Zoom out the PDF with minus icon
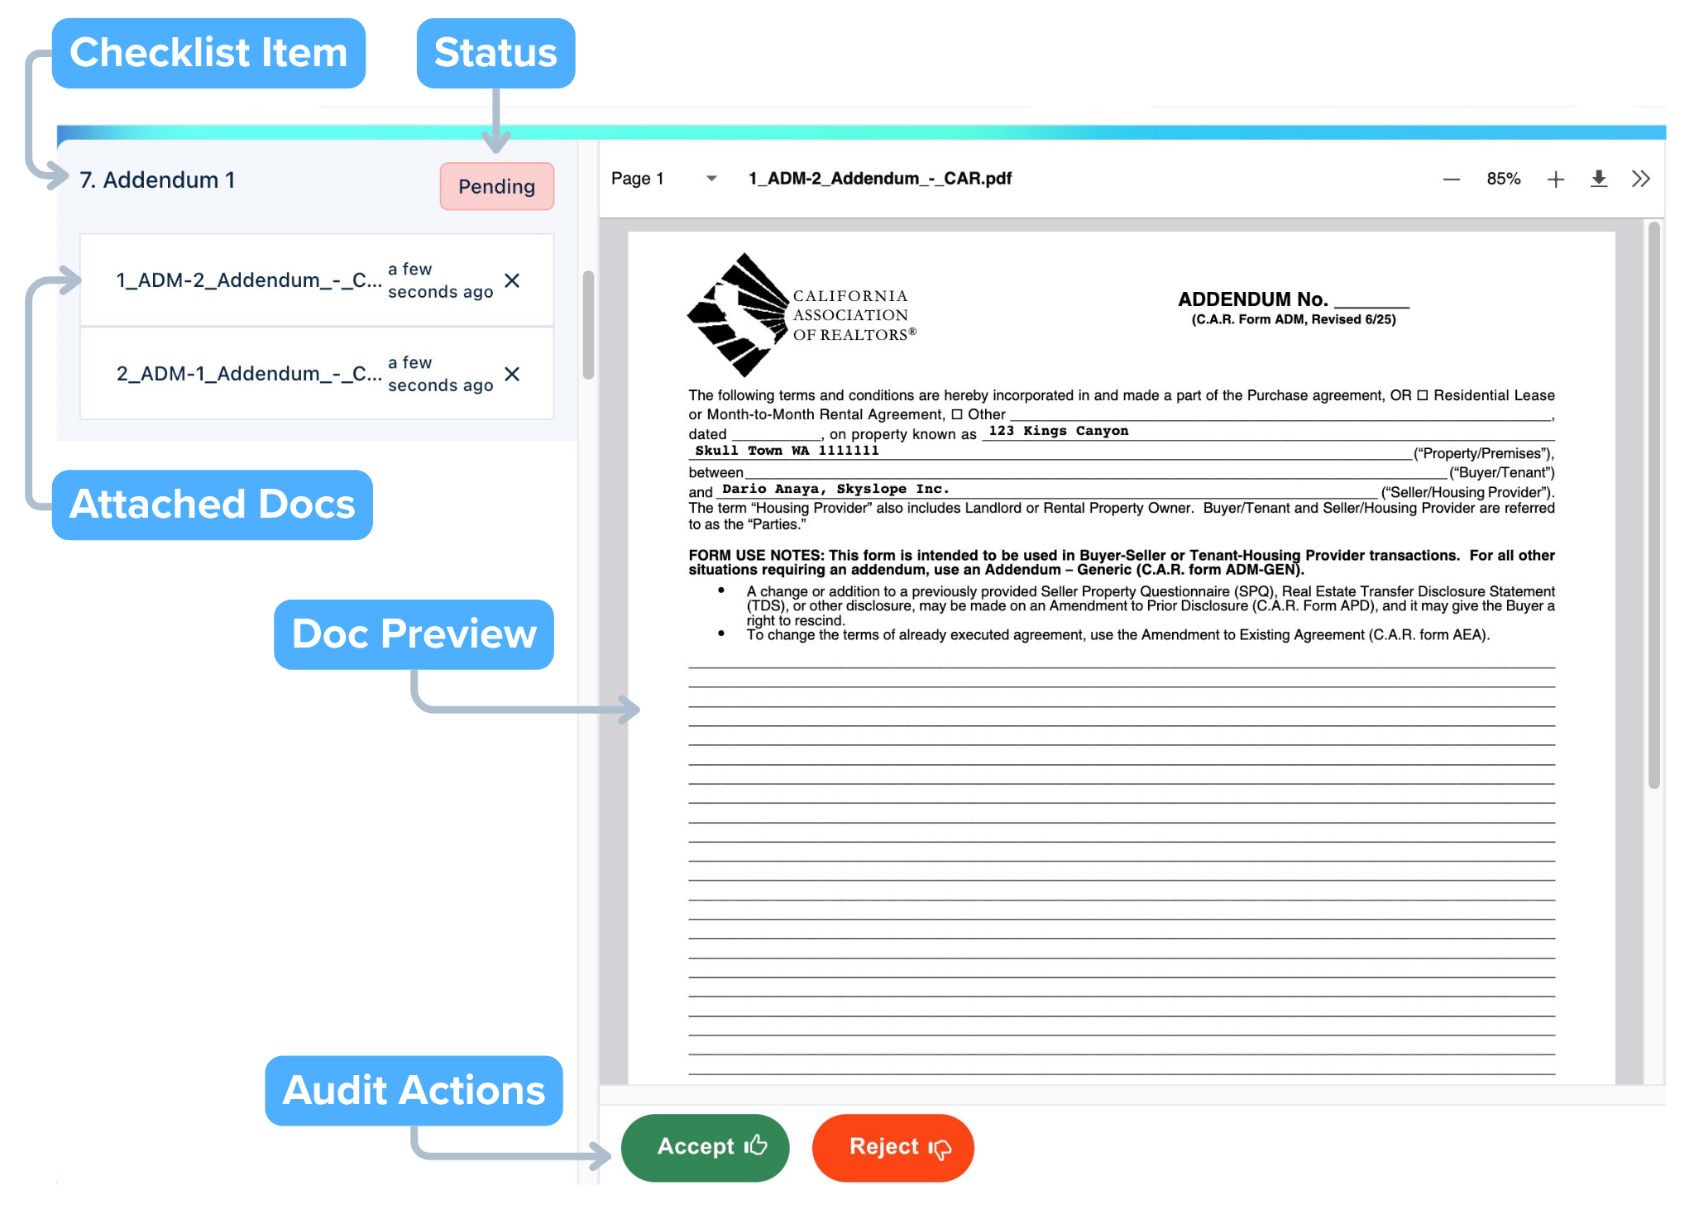Screen dimensions: 1694x1224 pos(1451,179)
